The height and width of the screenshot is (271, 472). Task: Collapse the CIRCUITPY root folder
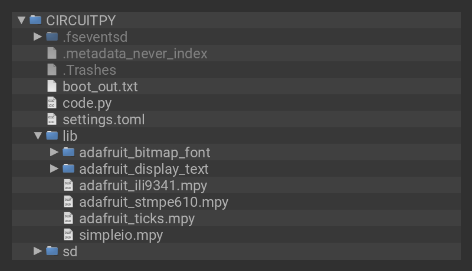(x=21, y=20)
